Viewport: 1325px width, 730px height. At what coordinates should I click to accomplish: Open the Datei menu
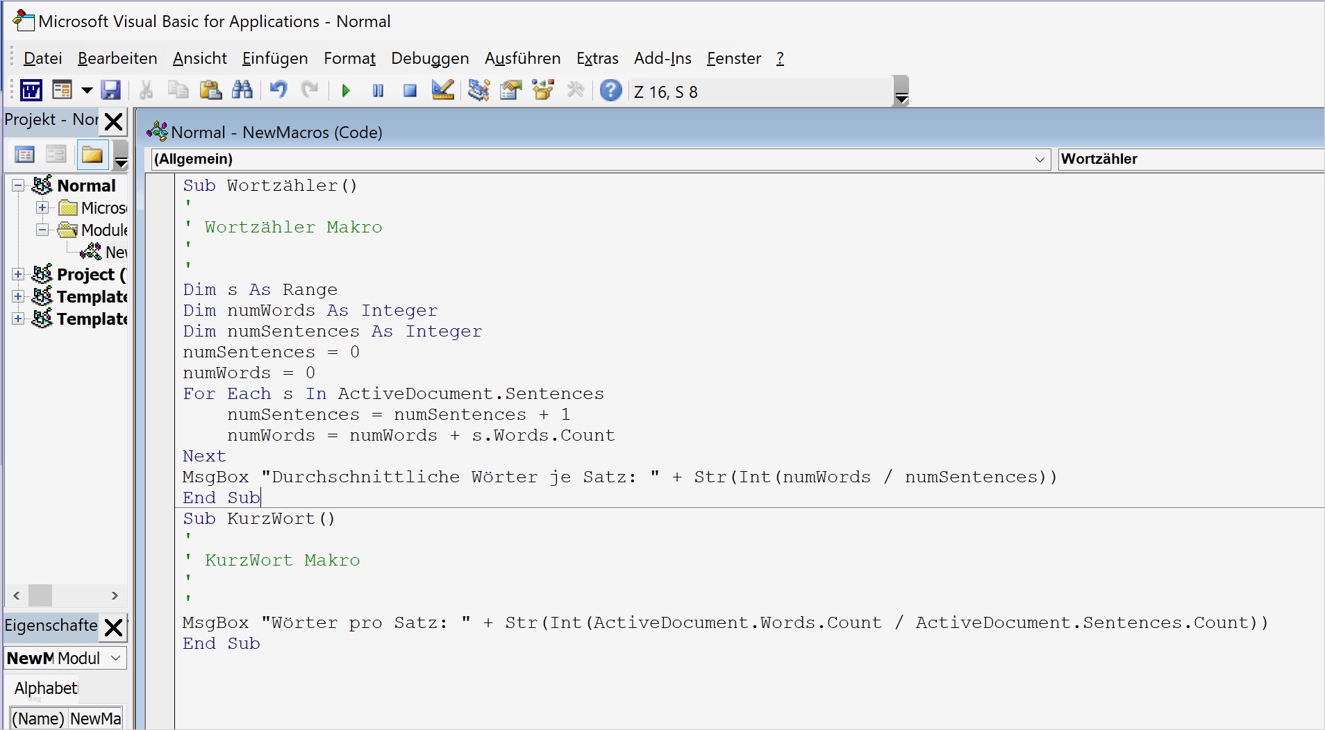[43, 58]
